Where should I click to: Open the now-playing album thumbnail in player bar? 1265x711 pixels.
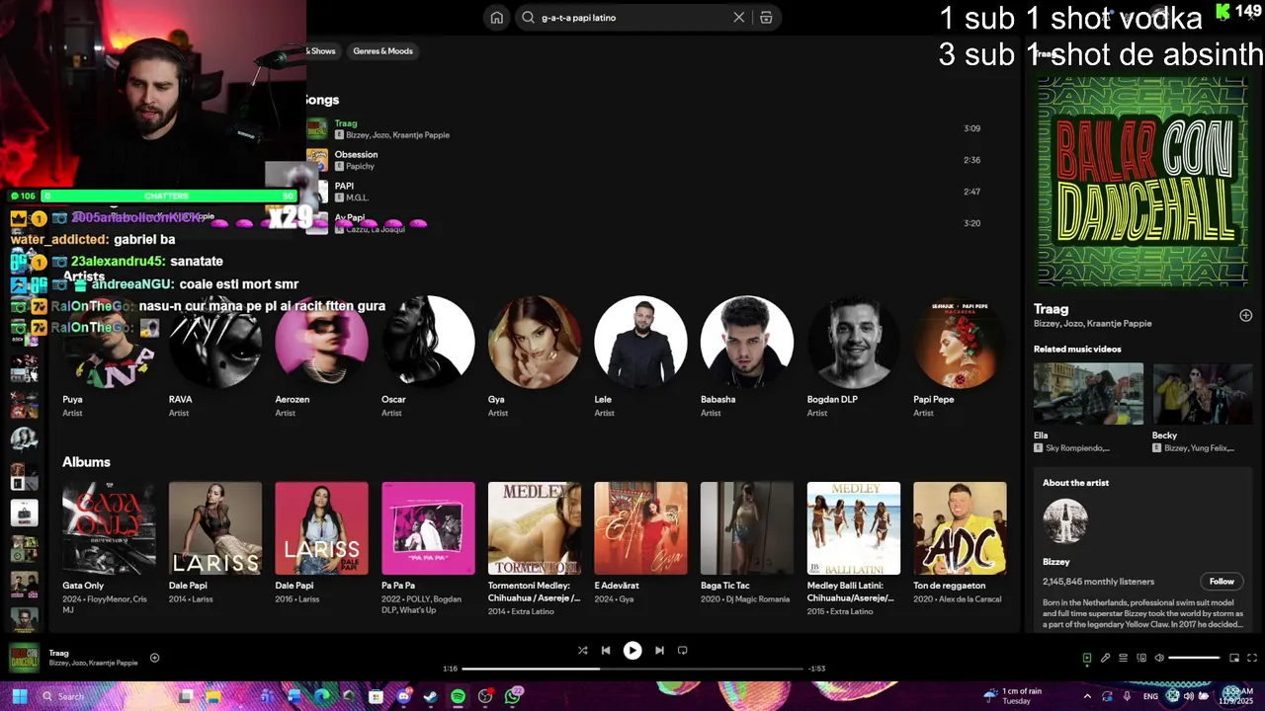tap(24, 658)
